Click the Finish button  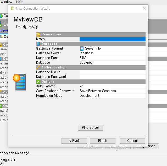tap(102, 141)
